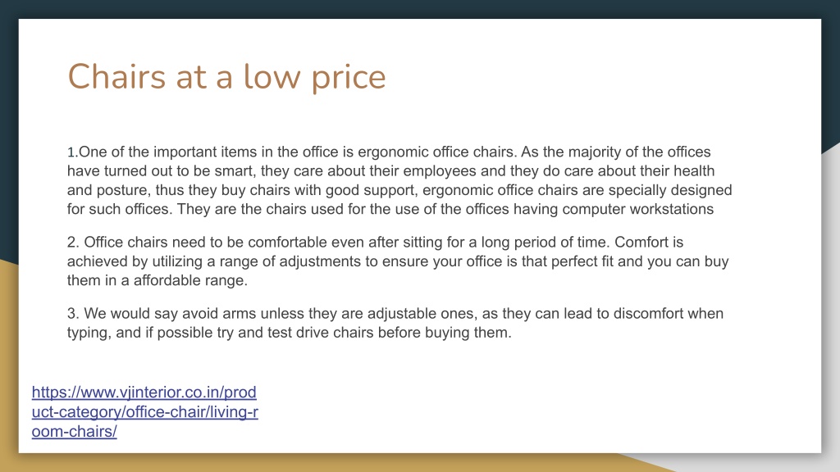Select the 'Chairs at a low price' title
The width and height of the screenshot is (840, 472).
pyautogui.click(x=226, y=76)
